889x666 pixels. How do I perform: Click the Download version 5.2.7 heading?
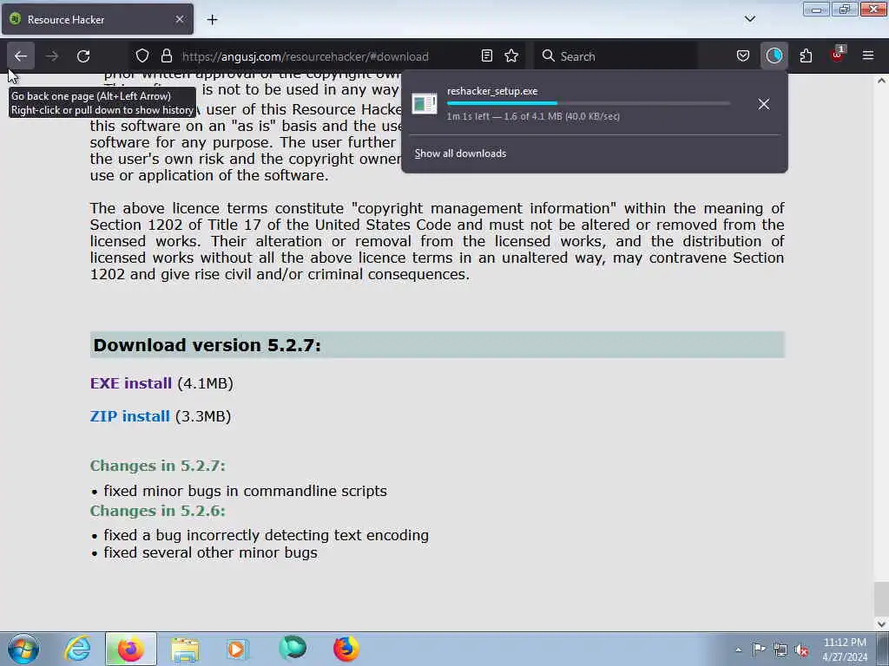coord(207,345)
